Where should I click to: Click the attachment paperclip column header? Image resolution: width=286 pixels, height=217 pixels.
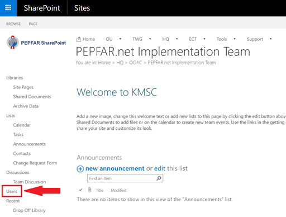tap(89, 190)
